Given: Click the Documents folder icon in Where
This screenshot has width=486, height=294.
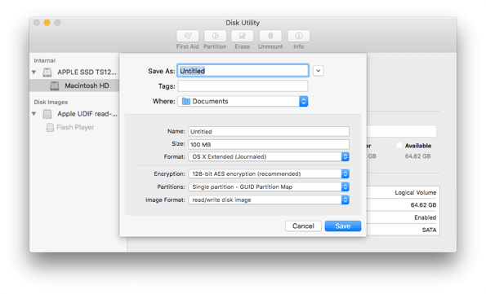Looking at the screenshot, I should tap(186, 101).
